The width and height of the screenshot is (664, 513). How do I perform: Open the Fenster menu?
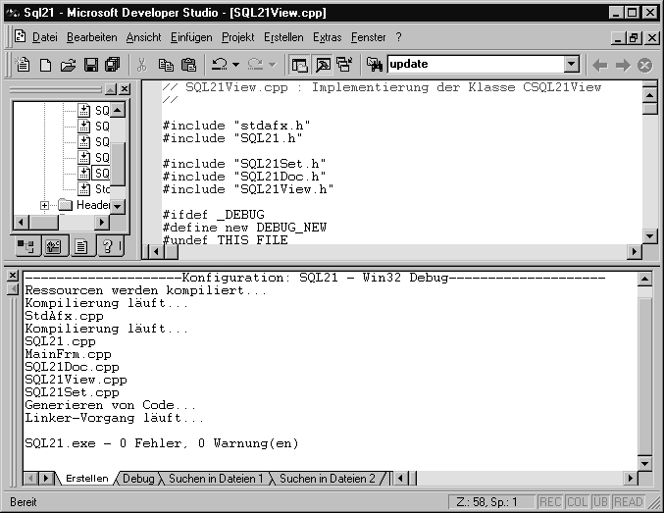pyautogui.click(x=369, y=37)
